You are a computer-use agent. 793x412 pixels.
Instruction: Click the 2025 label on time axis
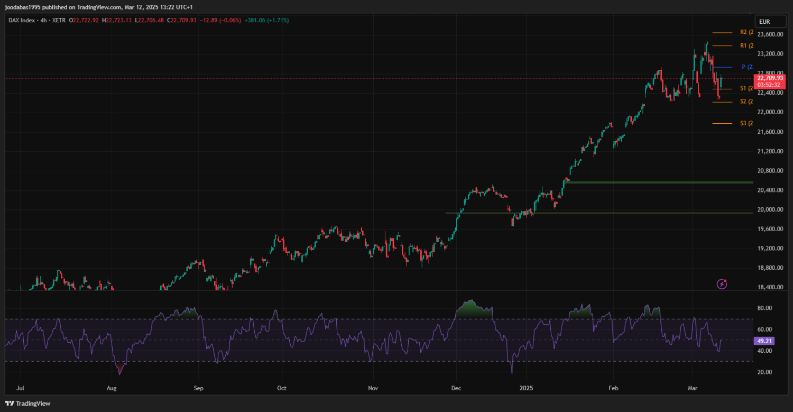[x=527, y=388]
